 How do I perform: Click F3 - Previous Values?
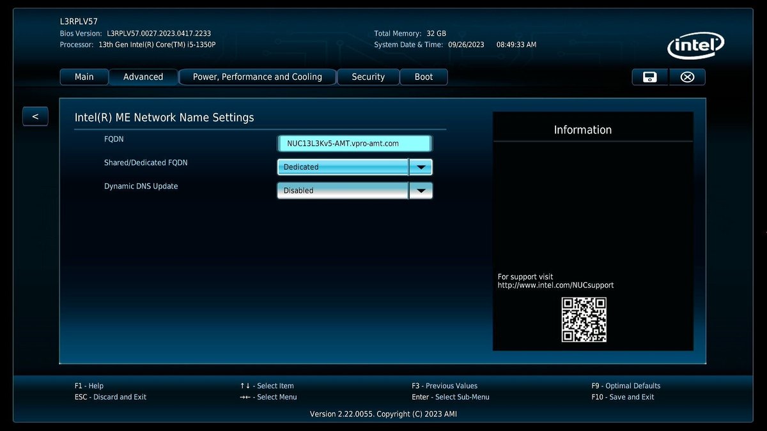click(x=445, y=386)
